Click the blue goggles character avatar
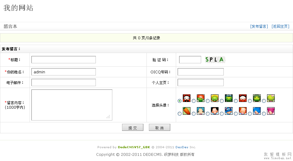Screen dimensions: 293x161 [229, 111]
